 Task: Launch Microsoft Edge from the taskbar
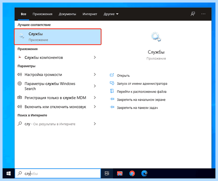144,173
